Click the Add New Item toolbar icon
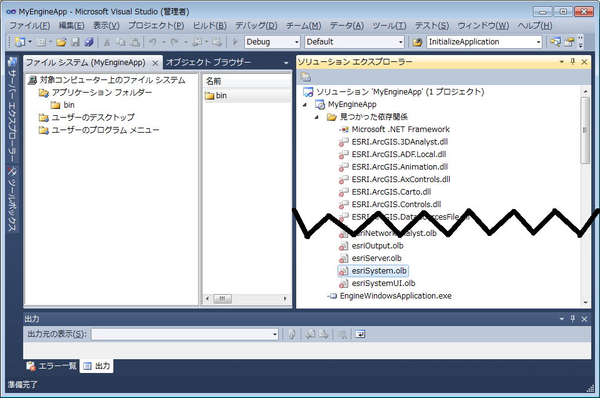 coord(41,42)
